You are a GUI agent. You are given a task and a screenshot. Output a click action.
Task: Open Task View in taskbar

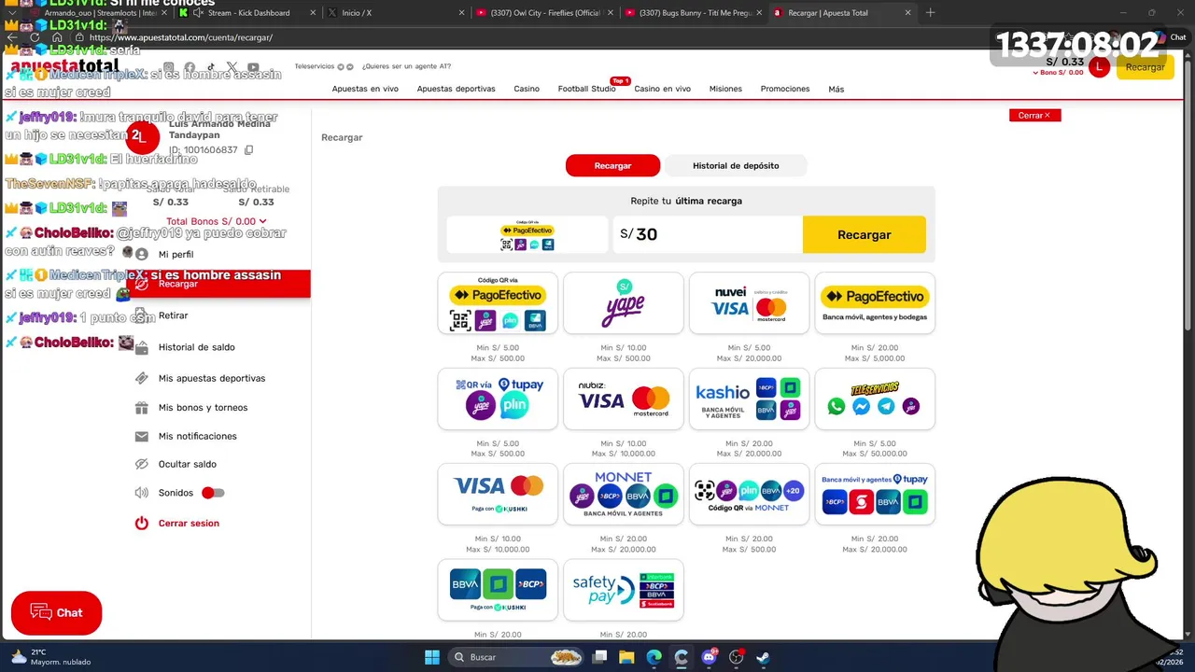599,657
